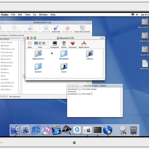This screenshot has width=149, height=149.
Task: Launch iTunes from the Dock
Action: 46,130
